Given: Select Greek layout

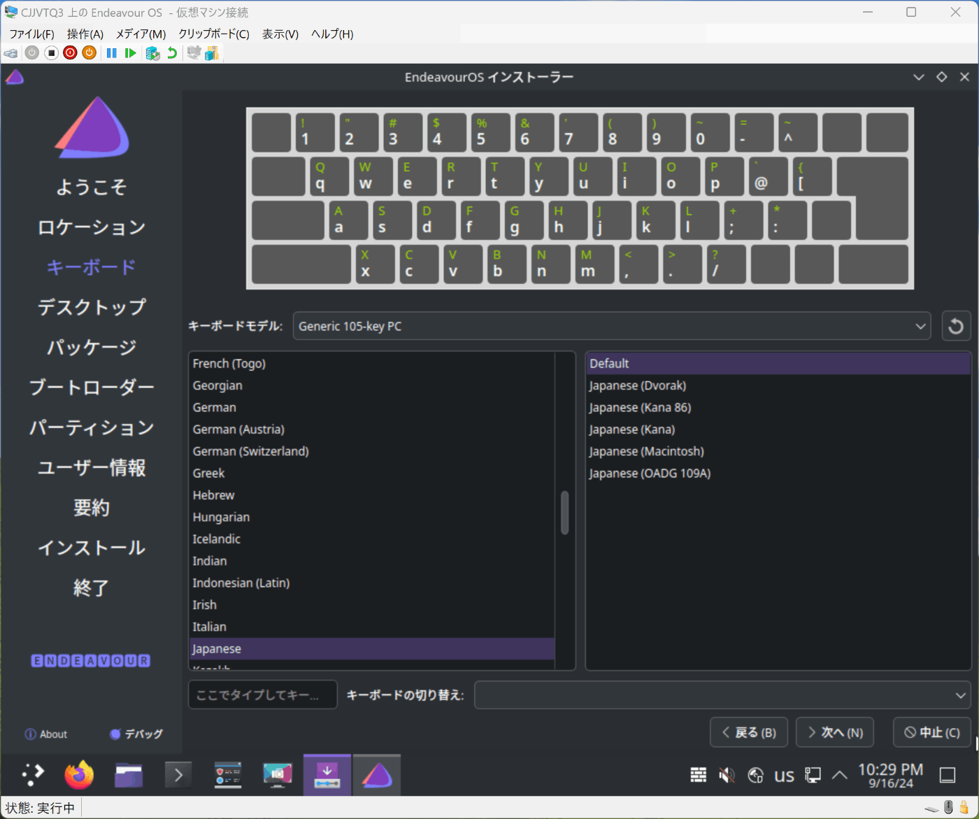Looking at the screenshot, I should pyautogui.click(x=372, y=473).
